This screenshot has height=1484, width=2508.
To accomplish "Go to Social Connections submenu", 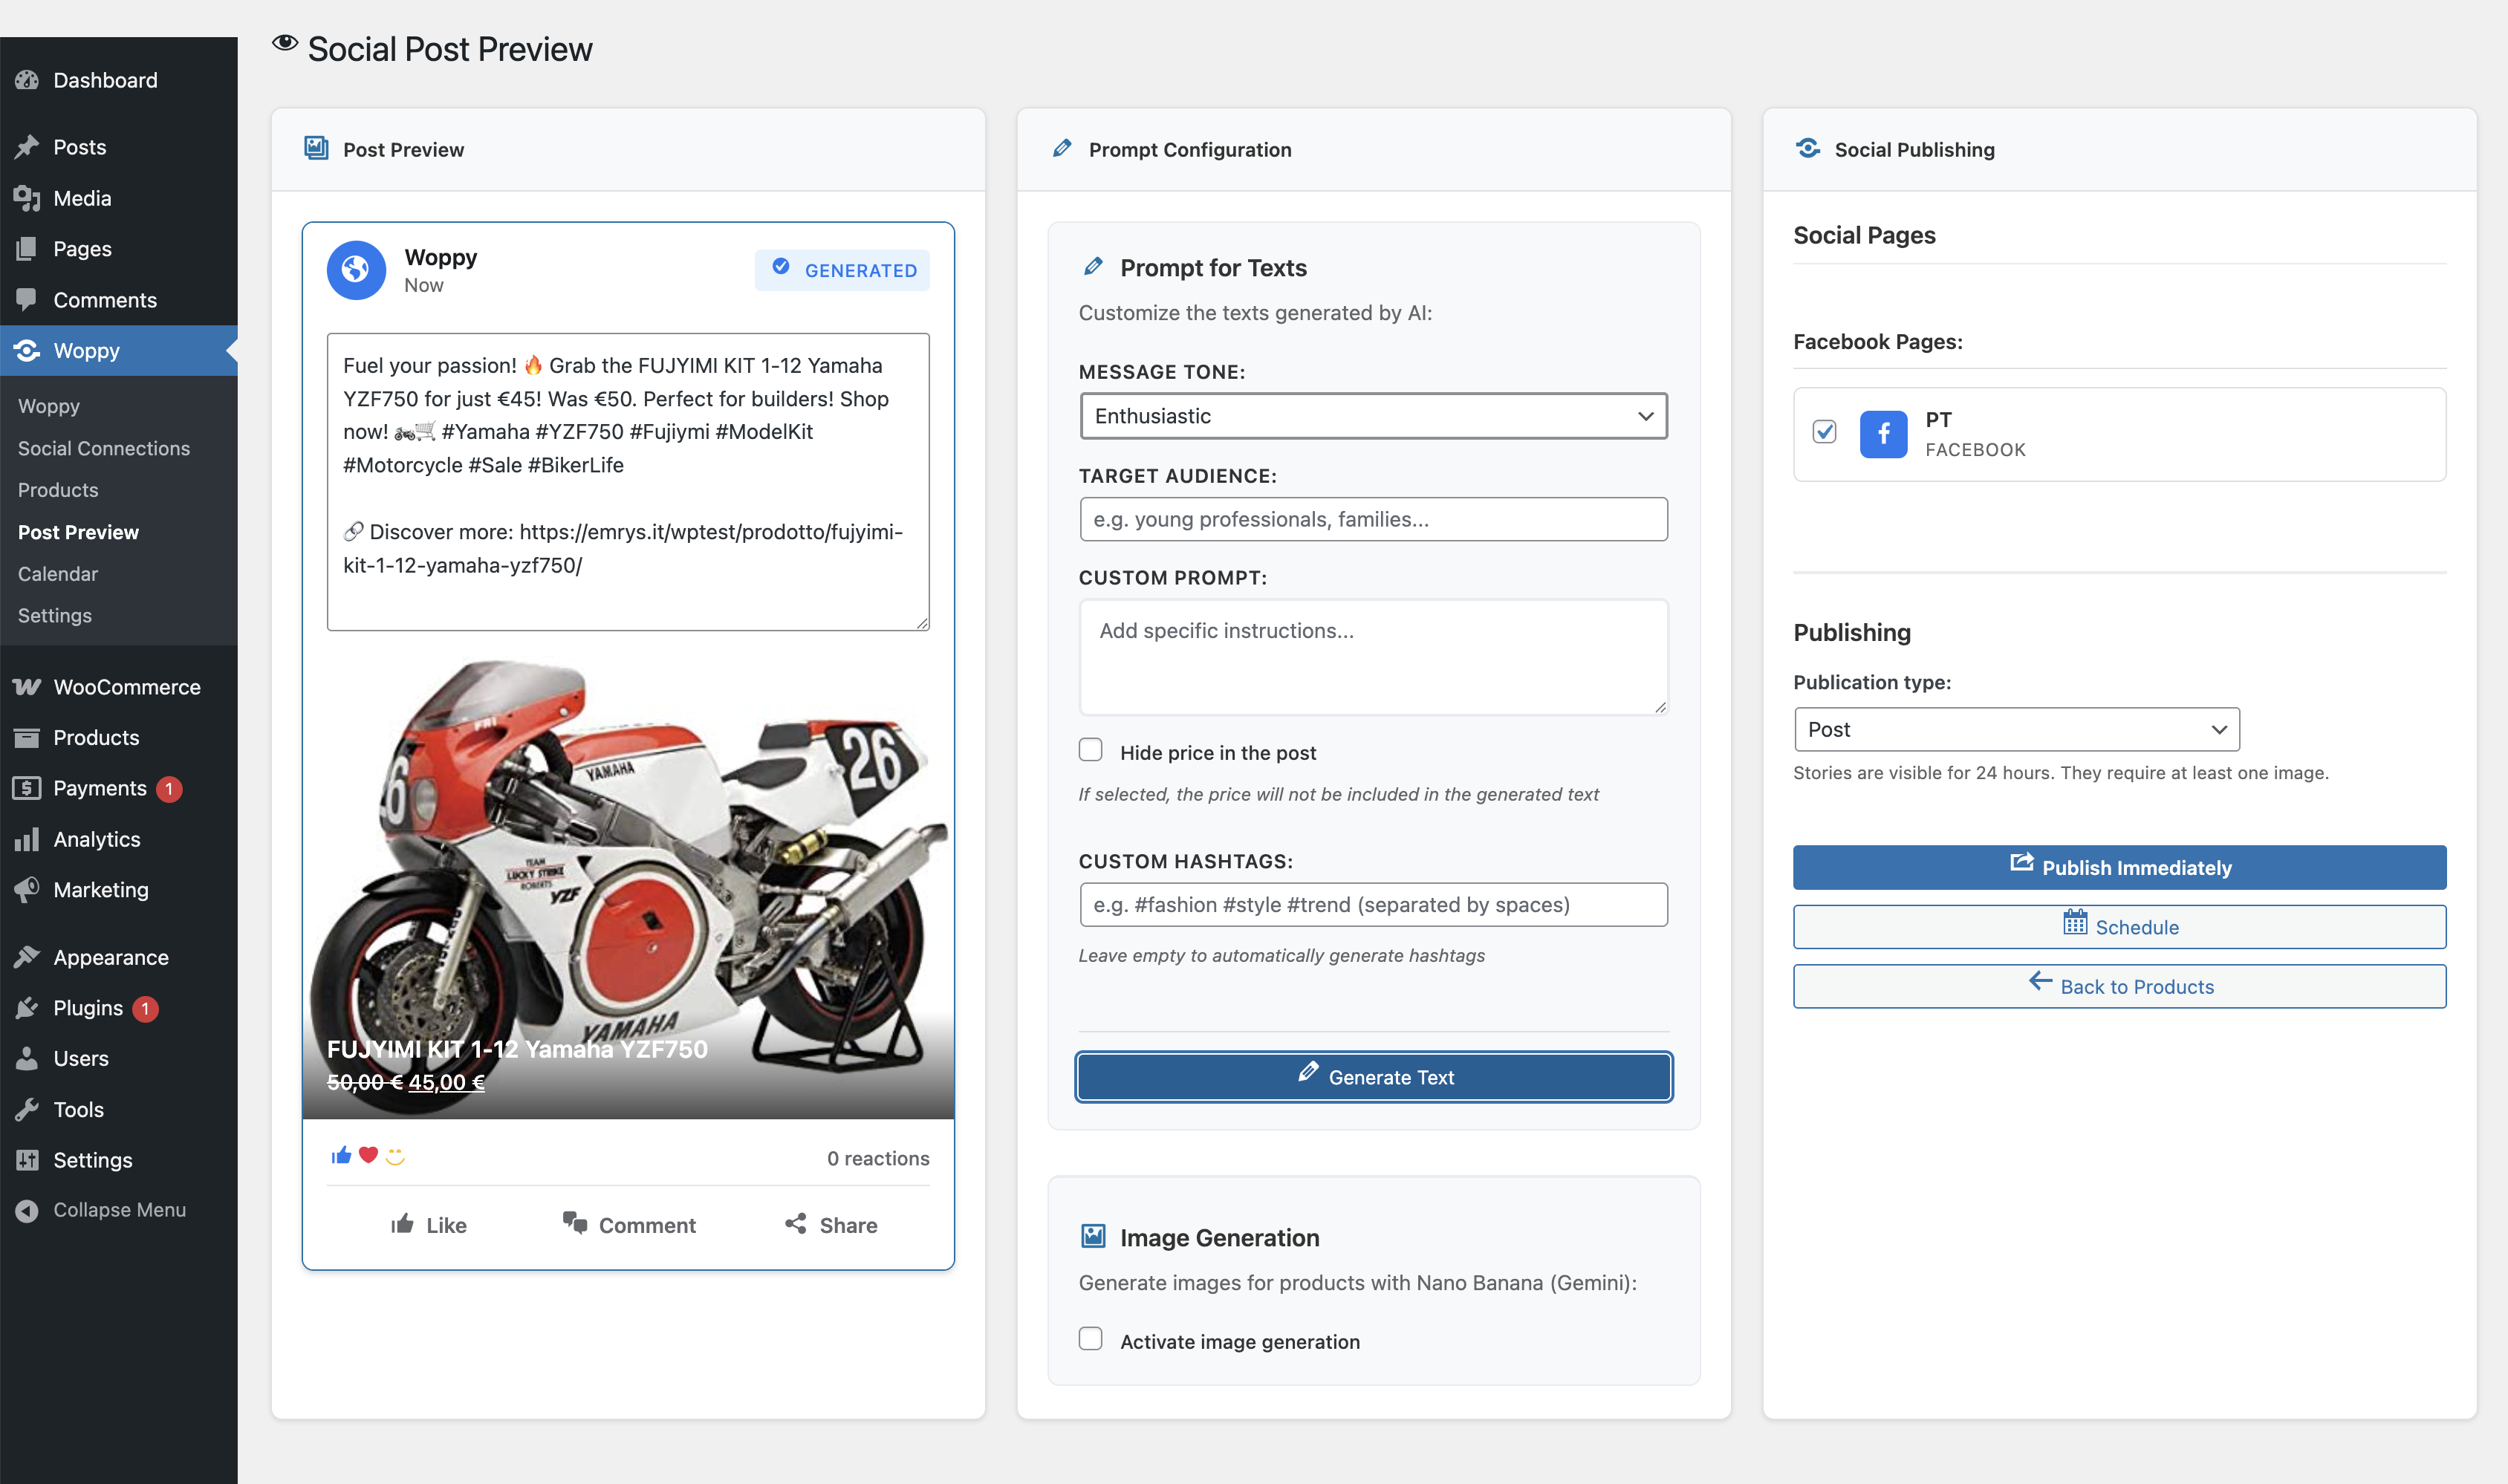I will tap(104, 448).
